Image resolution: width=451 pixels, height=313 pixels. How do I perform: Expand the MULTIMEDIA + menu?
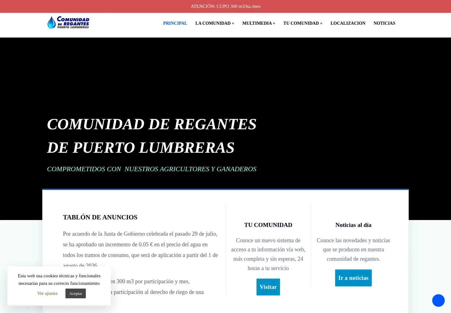[x=259, y=23]
